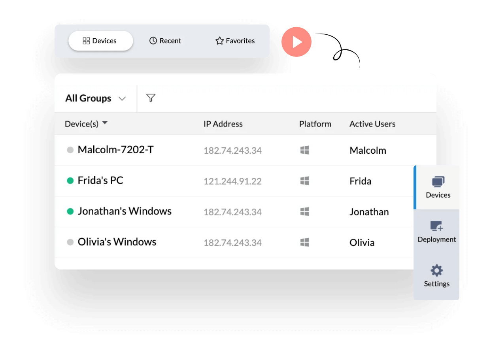Click IP 182.74.243.34 in Olivia's Windows row
The height and width of the screenshot is (358, 491).
232,243
